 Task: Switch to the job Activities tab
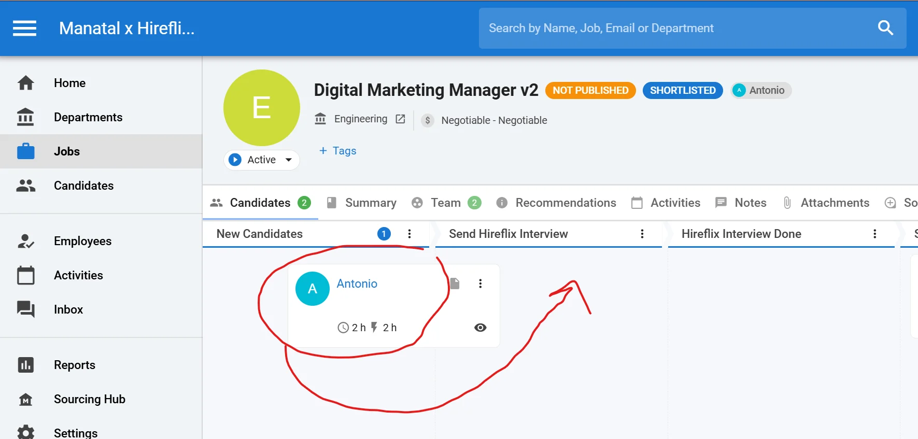tap(666, 203)
